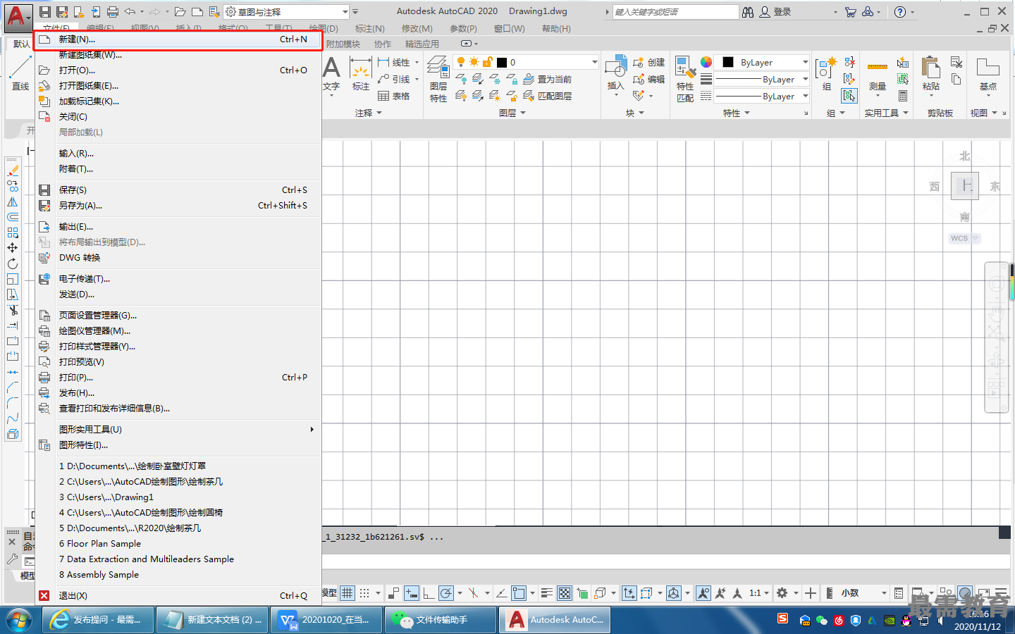Click the 北 face of view cube

[x=965, y=156]
